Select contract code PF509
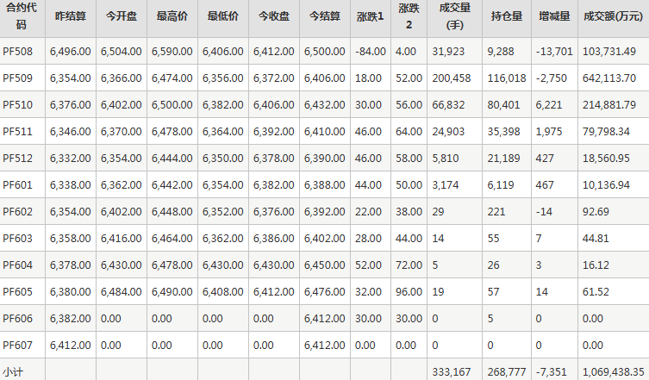The height and width of the screenshot is (380, 649). point(17,78)
